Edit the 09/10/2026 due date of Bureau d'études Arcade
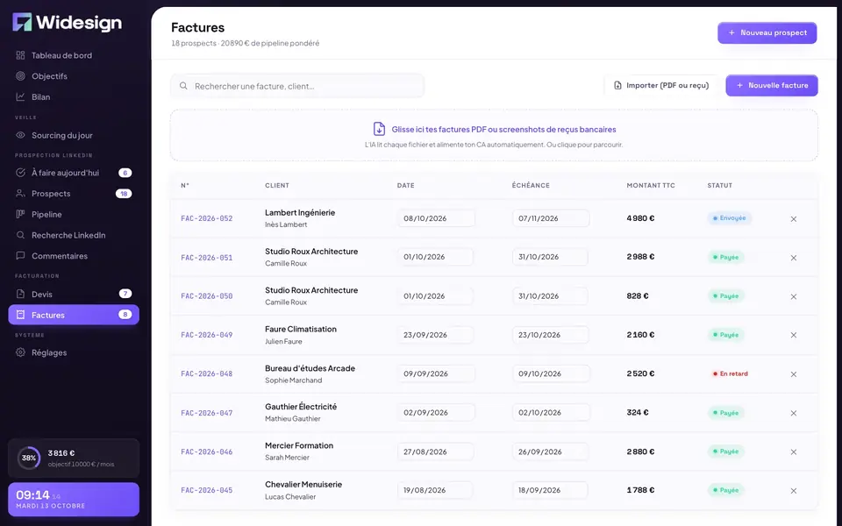 551,373
